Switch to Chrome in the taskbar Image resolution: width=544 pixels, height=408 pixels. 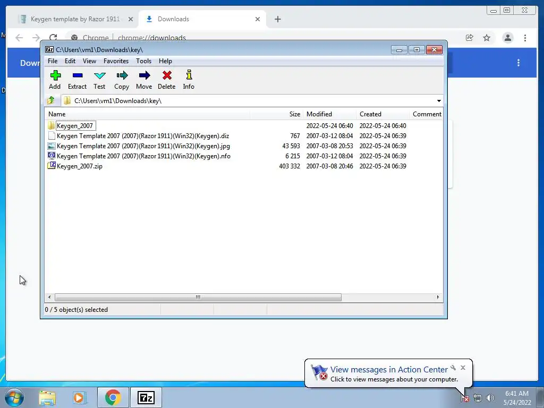pos(113,397)
